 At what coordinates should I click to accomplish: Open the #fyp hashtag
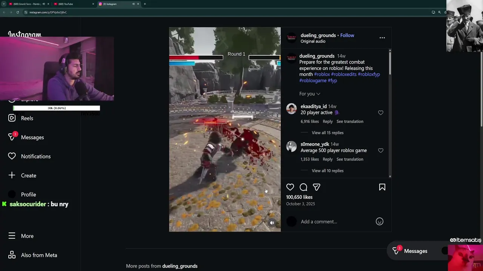point(332,81)
